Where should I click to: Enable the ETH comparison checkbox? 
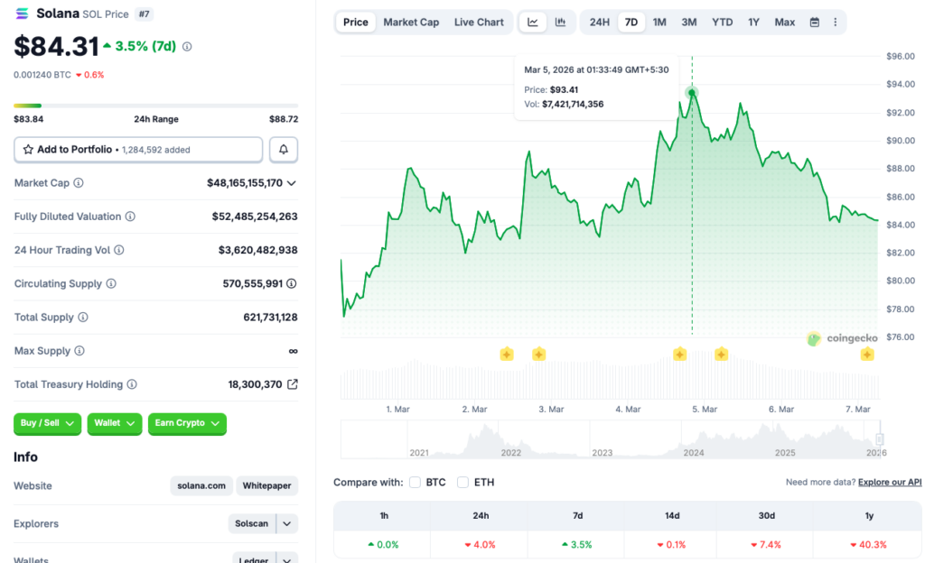tap(462, 482)
